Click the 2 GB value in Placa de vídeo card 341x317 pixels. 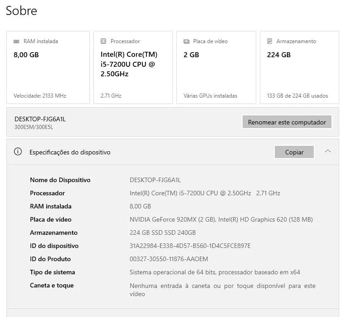tap(191, 54)
